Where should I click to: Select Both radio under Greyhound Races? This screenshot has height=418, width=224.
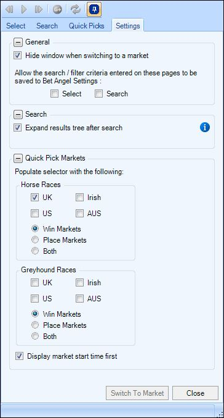pos(35,336)
